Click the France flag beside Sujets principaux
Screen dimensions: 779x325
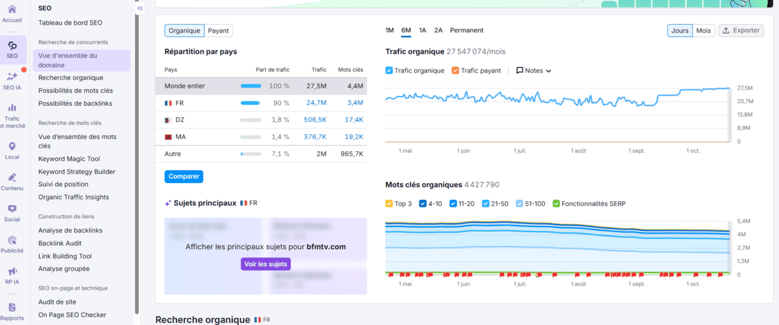click(x=243, y=203)
